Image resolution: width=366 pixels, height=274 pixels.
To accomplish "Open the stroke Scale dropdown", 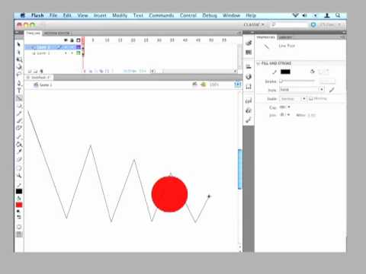I will (293, 99).
